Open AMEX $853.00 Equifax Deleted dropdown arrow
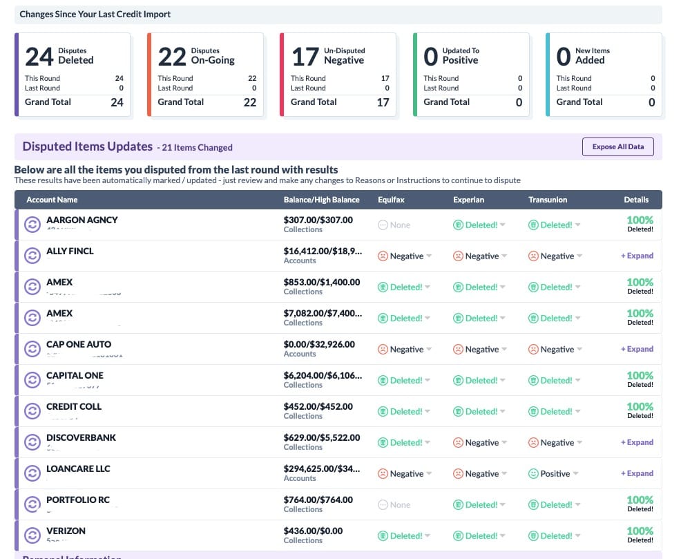Screen dimensions: 681x559 428,287
